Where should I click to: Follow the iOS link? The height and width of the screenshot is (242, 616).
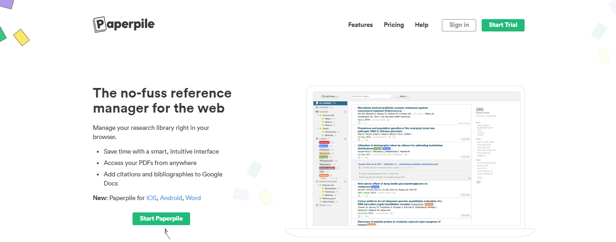151,198
